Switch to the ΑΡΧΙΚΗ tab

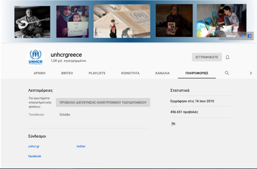39,73
